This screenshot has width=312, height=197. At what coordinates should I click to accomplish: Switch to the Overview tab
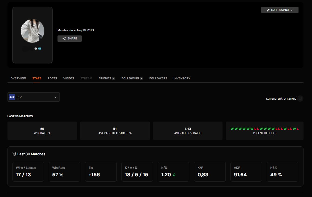pyautogui.click(x=18, y=78)
